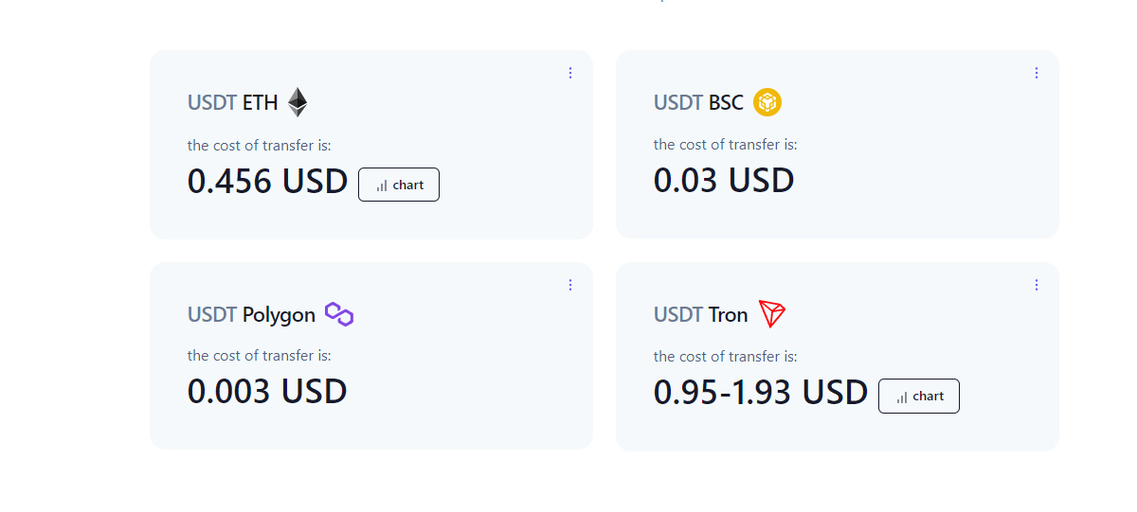Open three-dot menu on USDT Tron card
This screenshot has width=1137, height=512.
click(x=1037, y=285)
